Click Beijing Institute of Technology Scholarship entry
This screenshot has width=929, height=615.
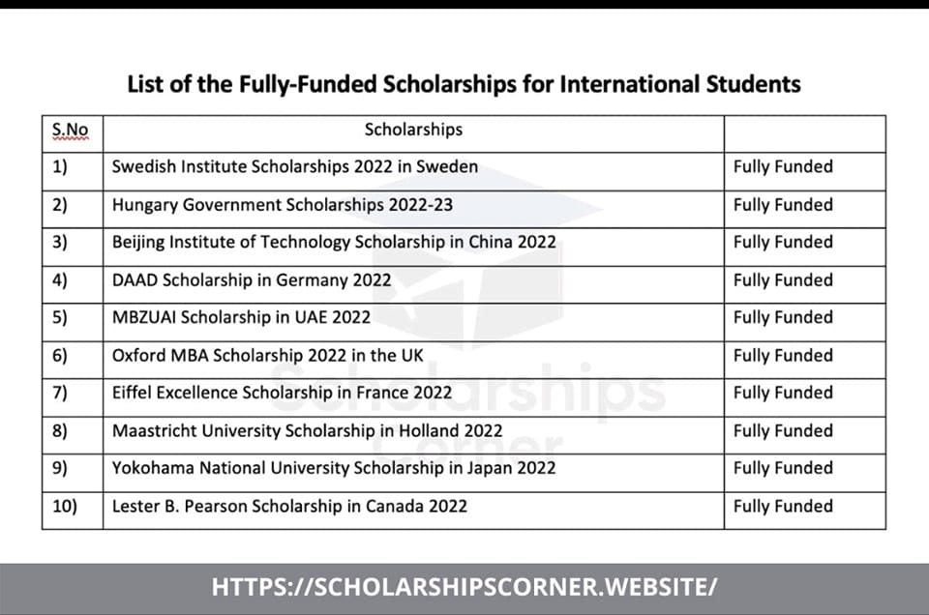point(334,242)
